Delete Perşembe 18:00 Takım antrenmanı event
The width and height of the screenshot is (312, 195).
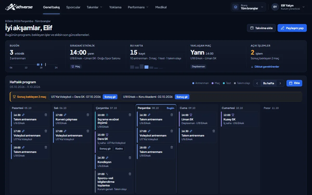coord(172,147)
